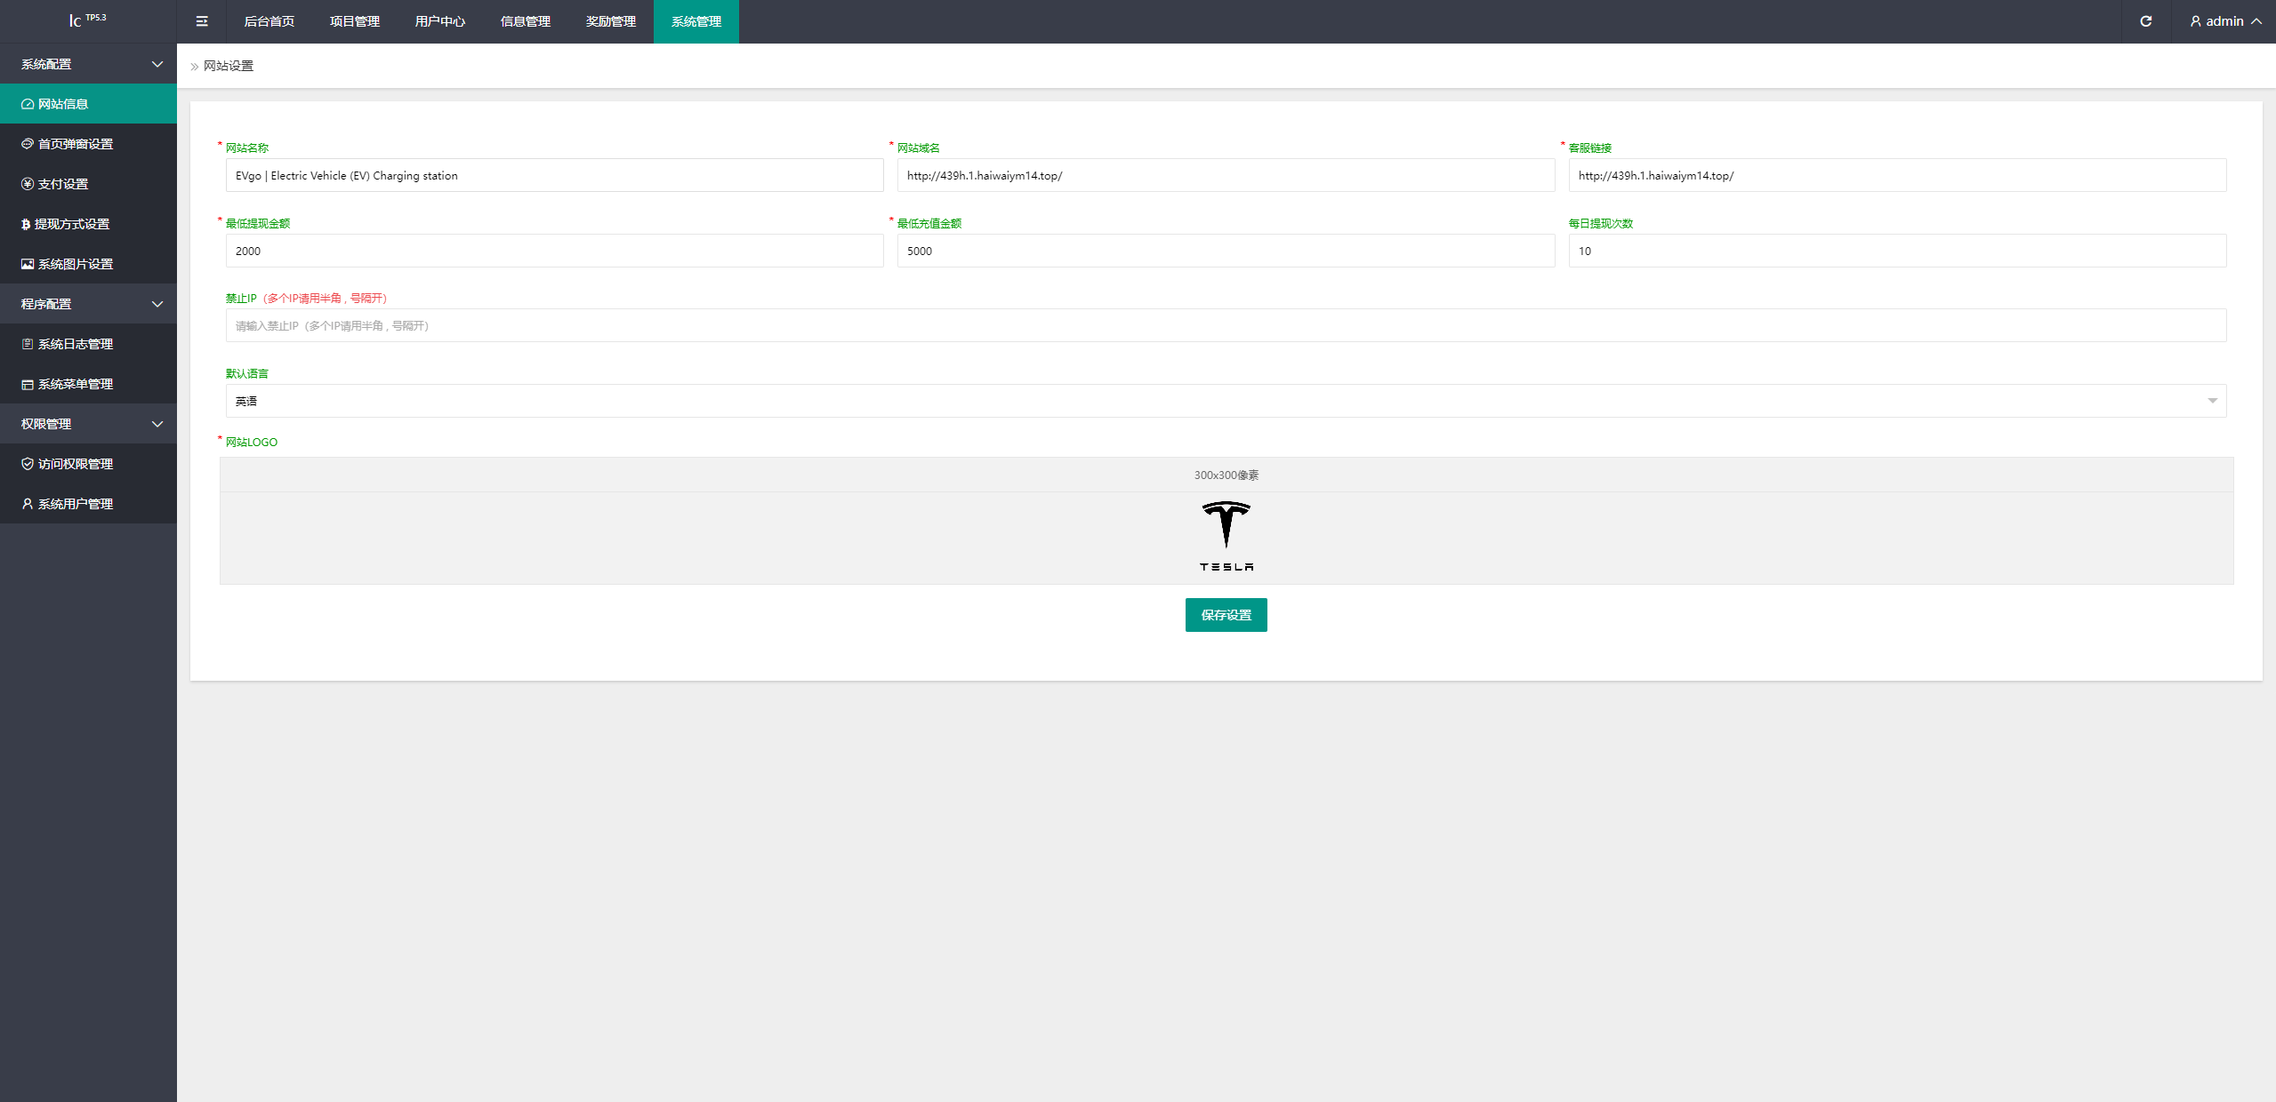Screen dimensions: 2276x1102
Task: Click the 客服链接 input field
Action: pyautogui.click(x=1897, y=175)
